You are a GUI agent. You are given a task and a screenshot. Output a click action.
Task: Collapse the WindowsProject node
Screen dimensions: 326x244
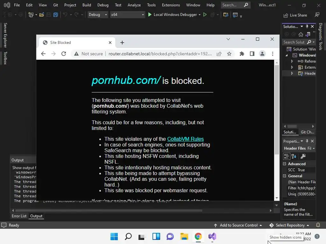(287, 55)
